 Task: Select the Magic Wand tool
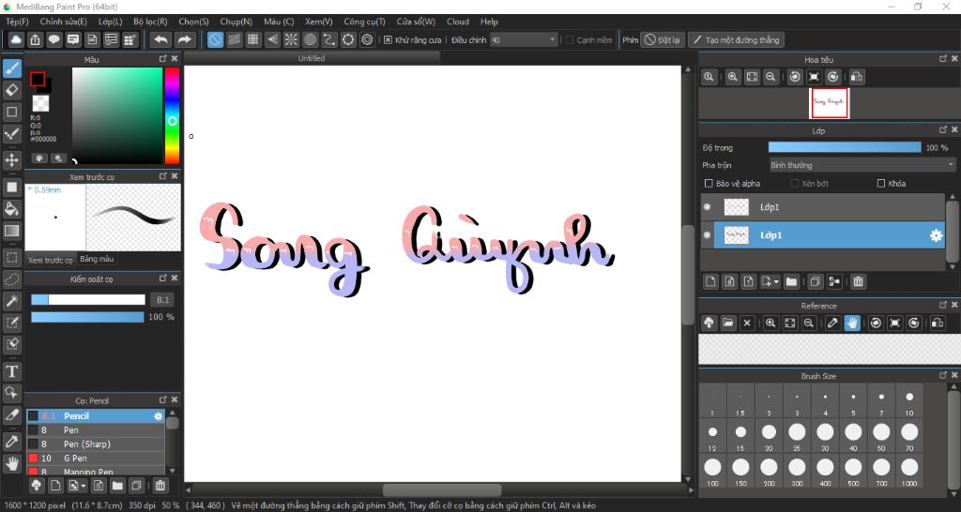(11, 301)
